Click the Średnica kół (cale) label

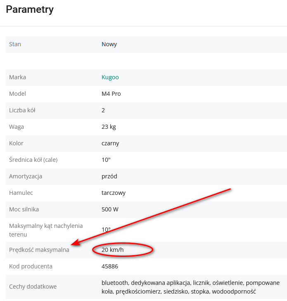pyautogui.click(x=33, y=160)
